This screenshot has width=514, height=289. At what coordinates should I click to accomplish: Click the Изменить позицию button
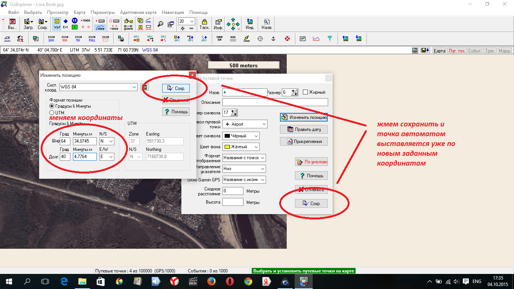pos(304,117)
